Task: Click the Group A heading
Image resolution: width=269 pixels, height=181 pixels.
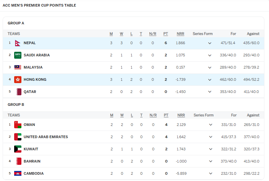Action: 16,23
